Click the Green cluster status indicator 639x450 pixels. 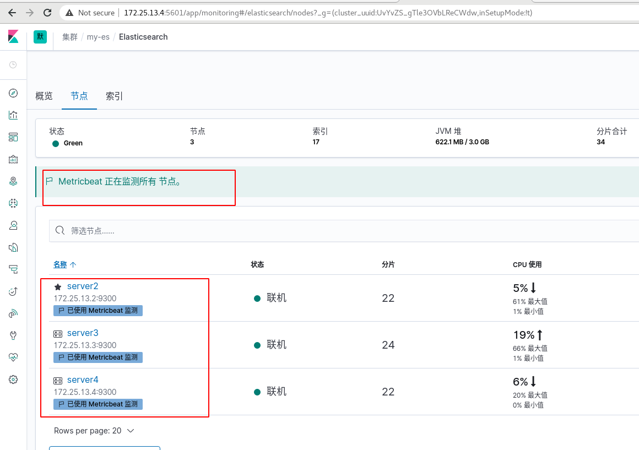(68, 143)
